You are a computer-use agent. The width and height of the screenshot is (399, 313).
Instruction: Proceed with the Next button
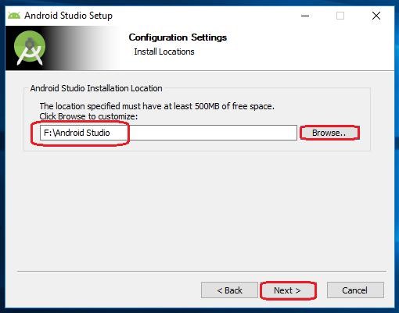[288, 290]
